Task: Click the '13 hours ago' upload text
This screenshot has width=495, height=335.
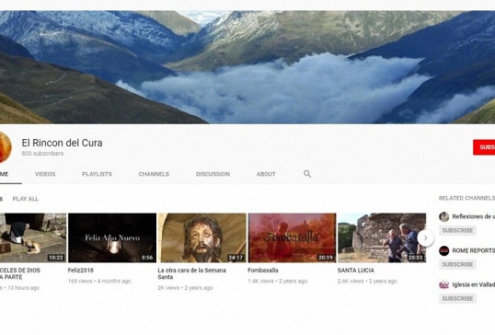Action: point(23,288)
